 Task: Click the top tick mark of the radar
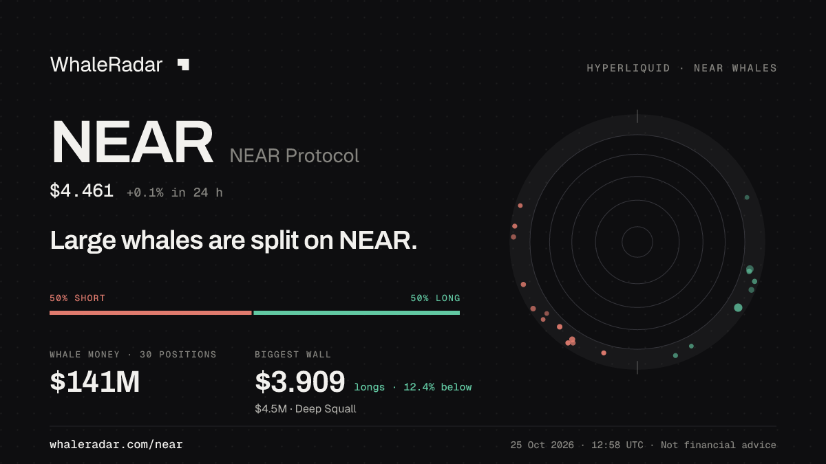[x=637, y=116]
